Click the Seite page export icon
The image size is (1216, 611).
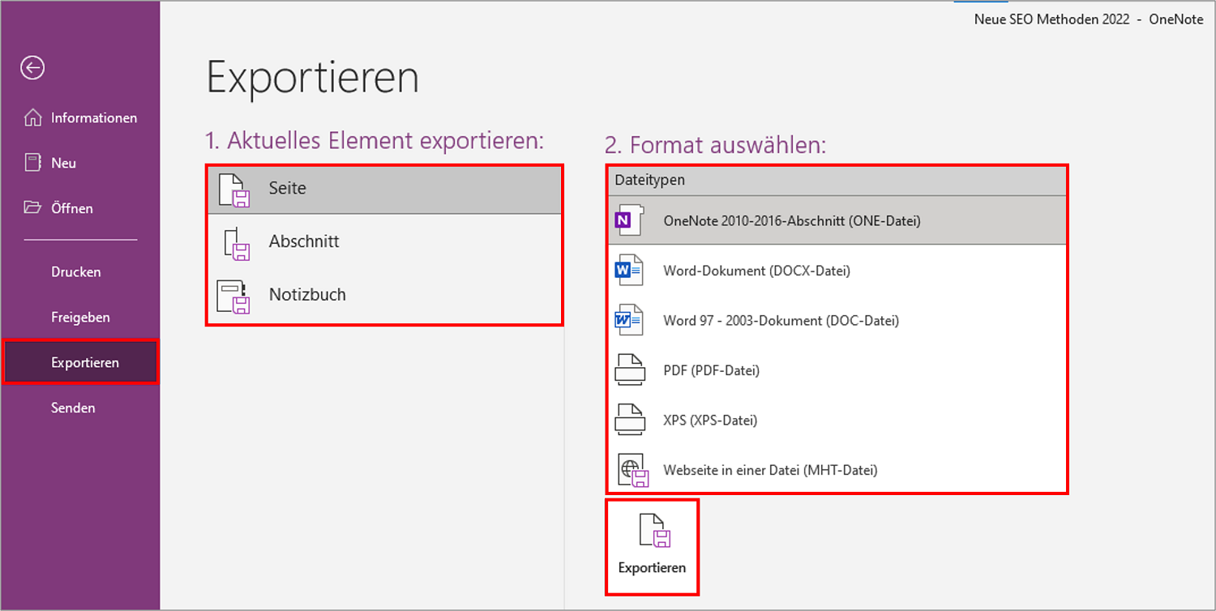[233, 190]
